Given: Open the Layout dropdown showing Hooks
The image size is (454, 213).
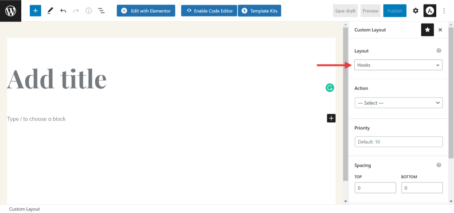Looking at the screenshot, I should point(399,65).
